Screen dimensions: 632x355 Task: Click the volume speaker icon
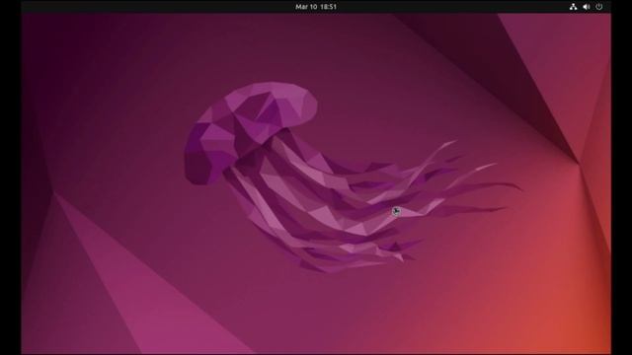point(586,7)
